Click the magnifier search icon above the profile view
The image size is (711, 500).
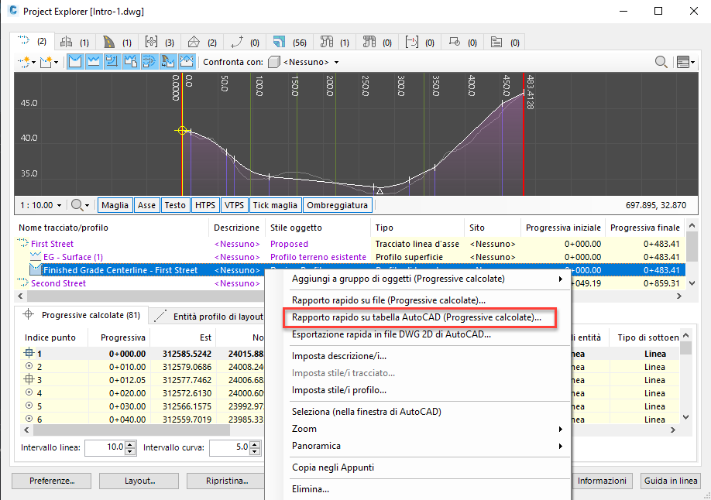point(661,62)
